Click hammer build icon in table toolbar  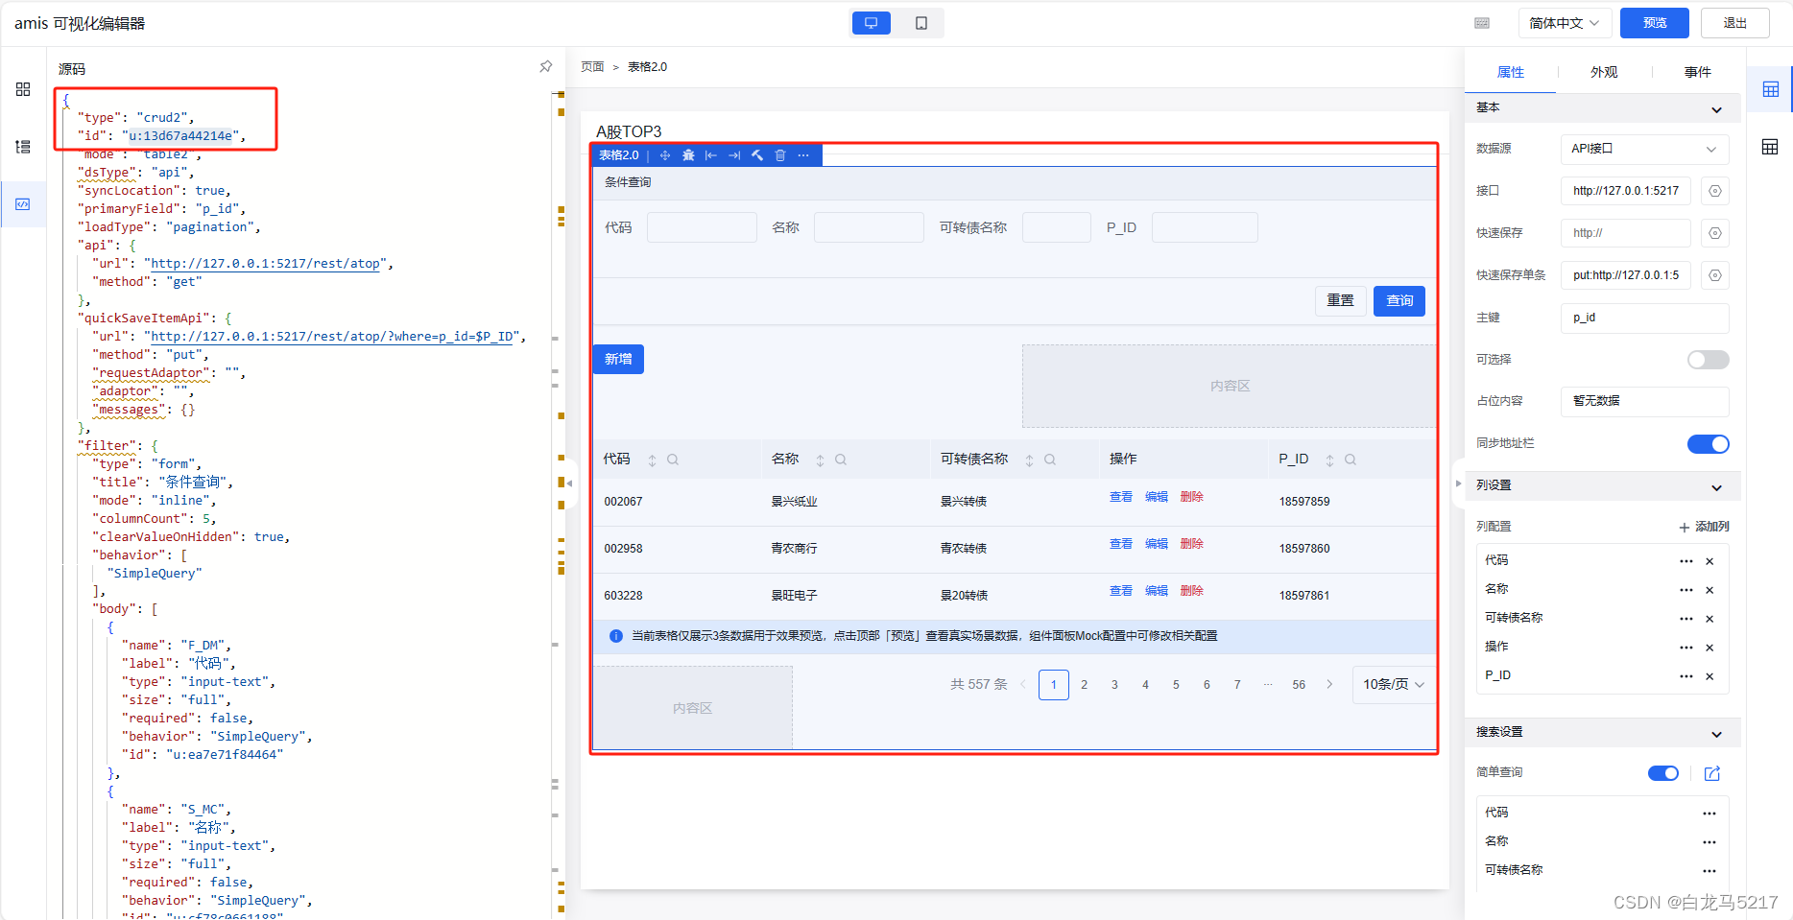tap(757, 155)
